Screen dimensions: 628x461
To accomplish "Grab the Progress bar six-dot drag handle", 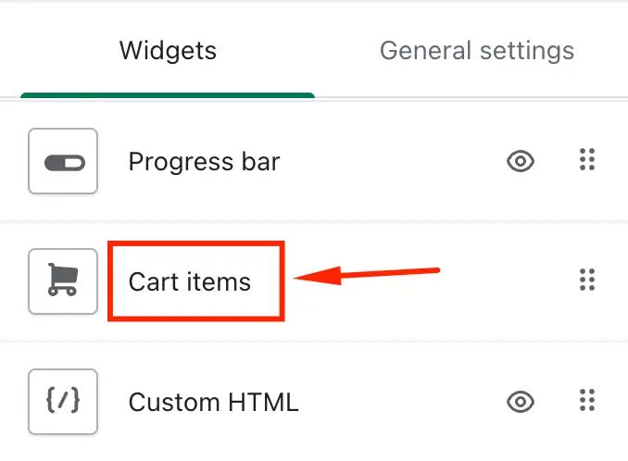I will [587, 159].
